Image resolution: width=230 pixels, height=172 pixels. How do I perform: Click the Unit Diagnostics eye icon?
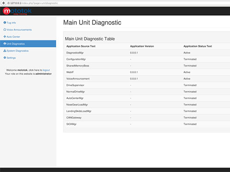(5, 44)
